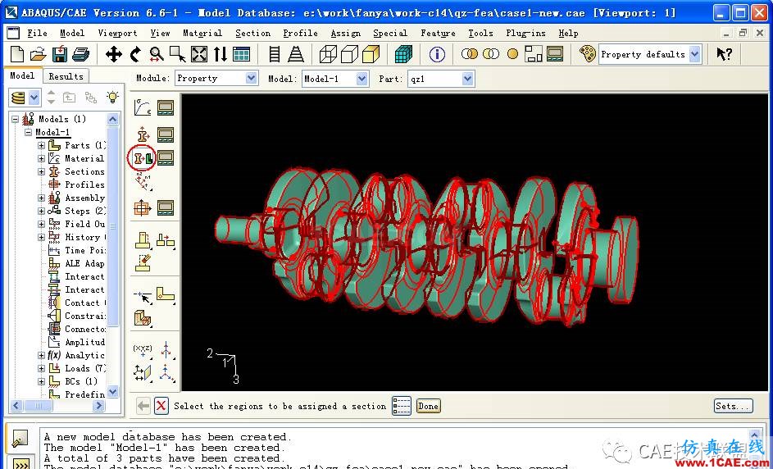Toggle the model tree light bulb icon

click(x=113, y=97)
